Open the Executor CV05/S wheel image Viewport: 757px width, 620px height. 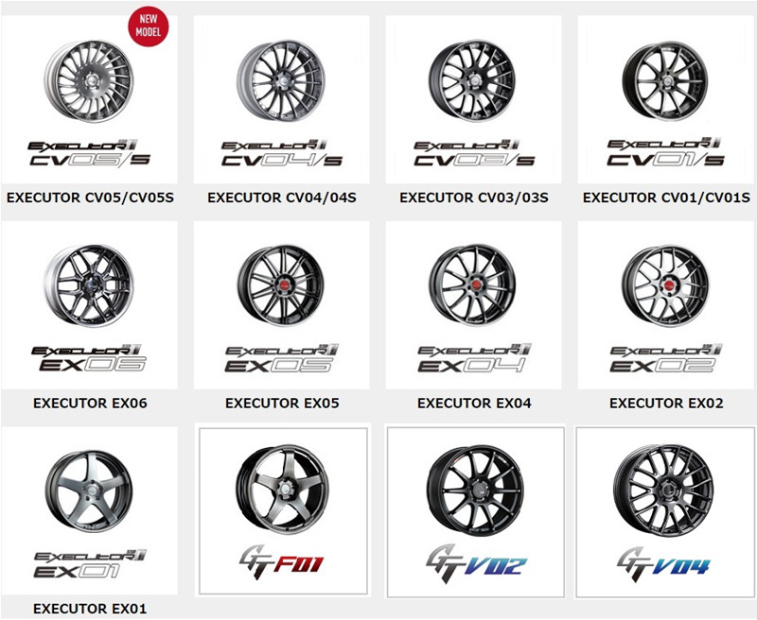tap(89, 81)
